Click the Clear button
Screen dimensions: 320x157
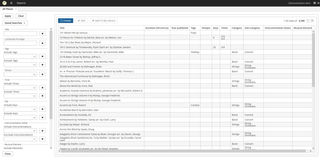pyautogui.click(x=21, y=16)
